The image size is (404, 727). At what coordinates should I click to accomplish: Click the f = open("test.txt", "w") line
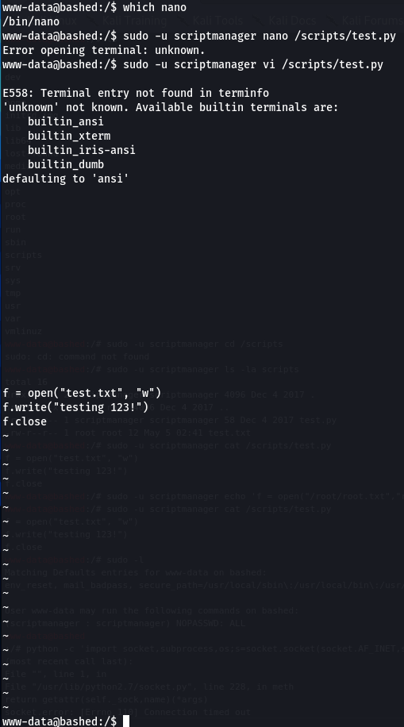82,393
